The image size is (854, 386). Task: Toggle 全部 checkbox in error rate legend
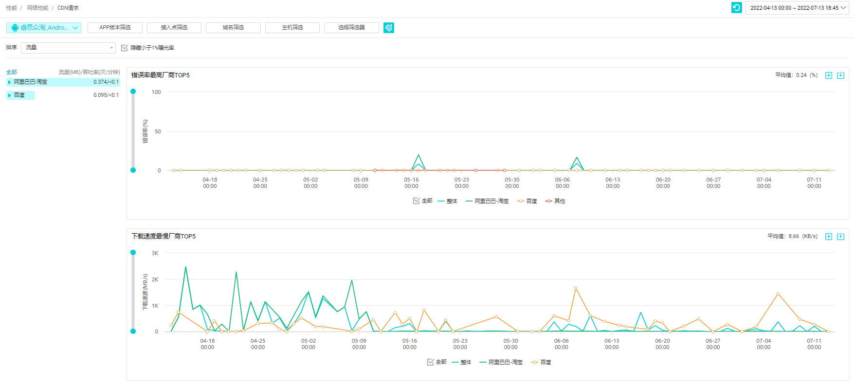click(x=416, y=201)
